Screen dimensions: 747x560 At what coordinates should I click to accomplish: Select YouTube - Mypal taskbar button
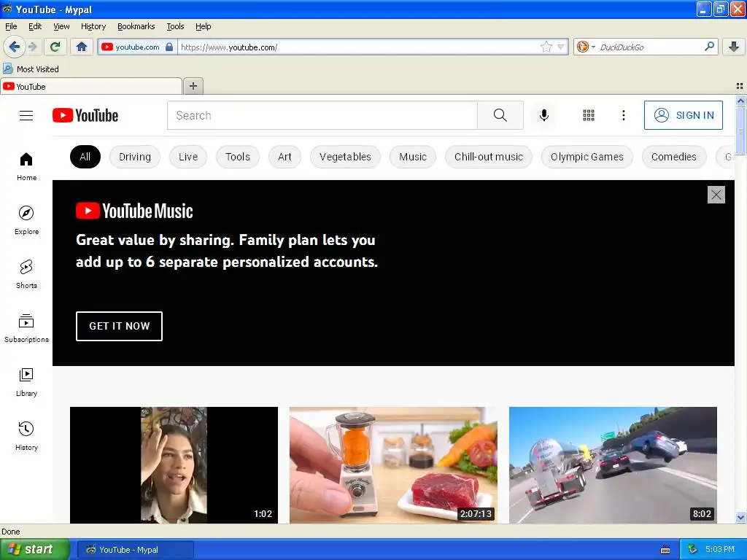135,550
